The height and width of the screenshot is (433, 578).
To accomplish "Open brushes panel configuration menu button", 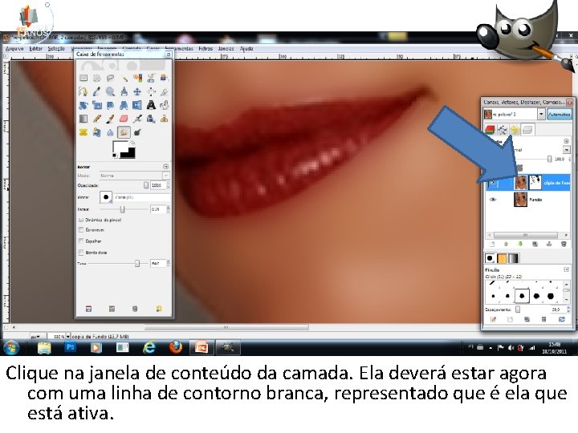I will pyautogui.click(x=566, y=269).
